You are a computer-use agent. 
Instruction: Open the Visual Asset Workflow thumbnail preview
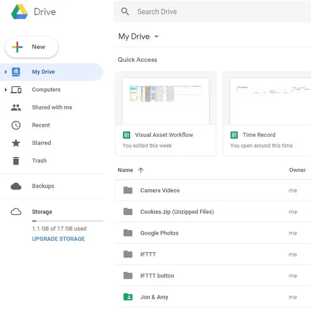[166, 101]
